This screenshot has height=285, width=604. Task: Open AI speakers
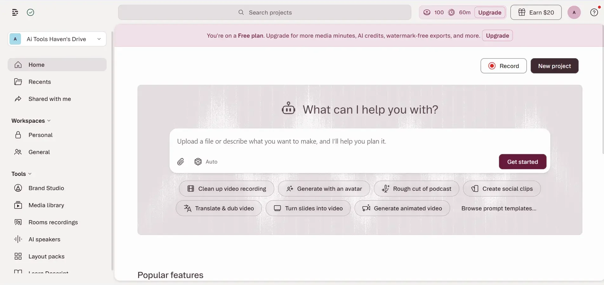pyautogui.click(x=57, y=239)
